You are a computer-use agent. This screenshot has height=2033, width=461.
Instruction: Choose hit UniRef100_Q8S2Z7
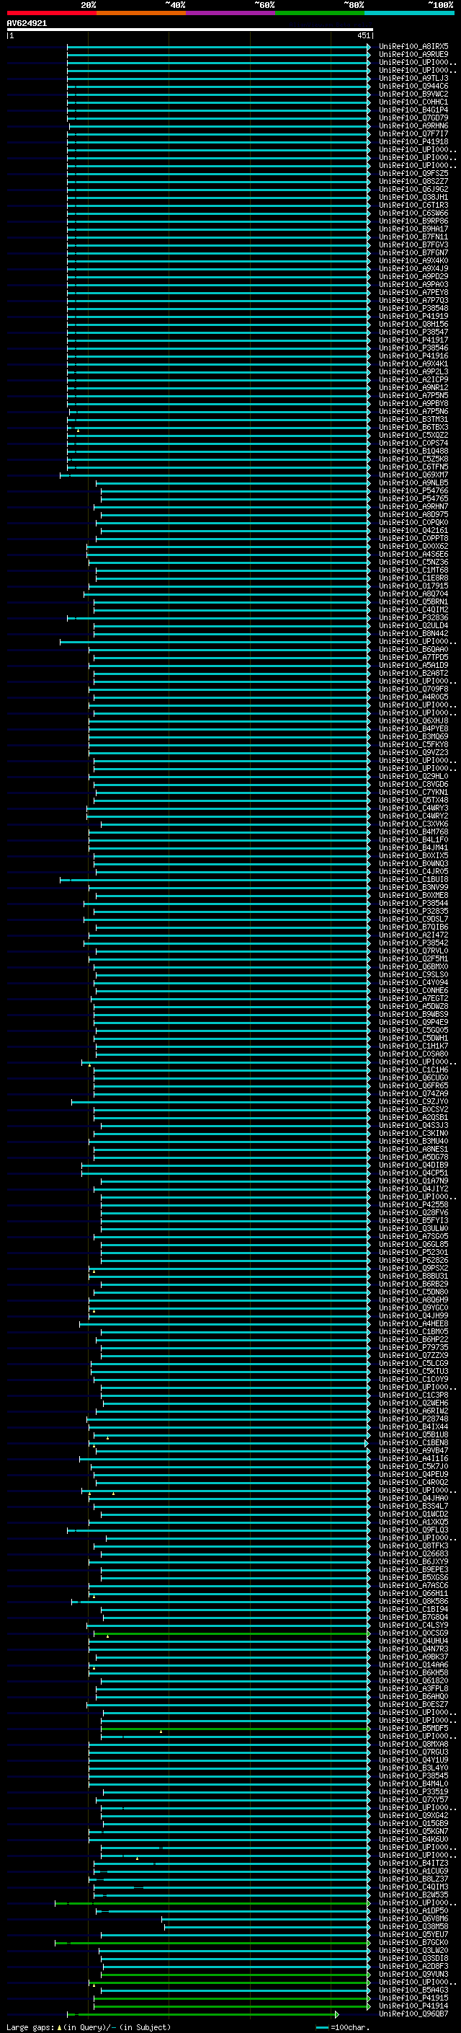pos(413,182)
